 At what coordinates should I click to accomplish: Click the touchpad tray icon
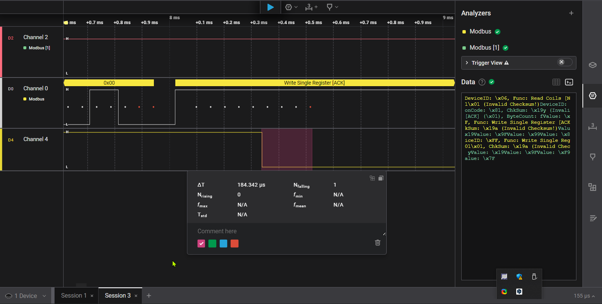click(x=504, y=277)
